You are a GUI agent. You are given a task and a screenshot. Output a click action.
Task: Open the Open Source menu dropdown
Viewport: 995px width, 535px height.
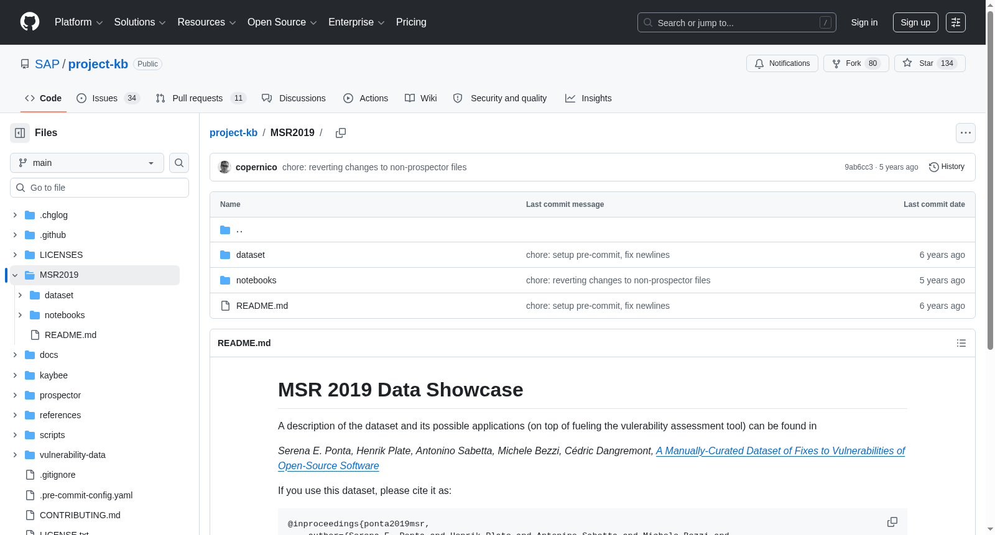point(282,22)
